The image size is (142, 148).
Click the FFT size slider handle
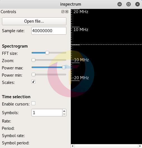click(x=47, y=53)
